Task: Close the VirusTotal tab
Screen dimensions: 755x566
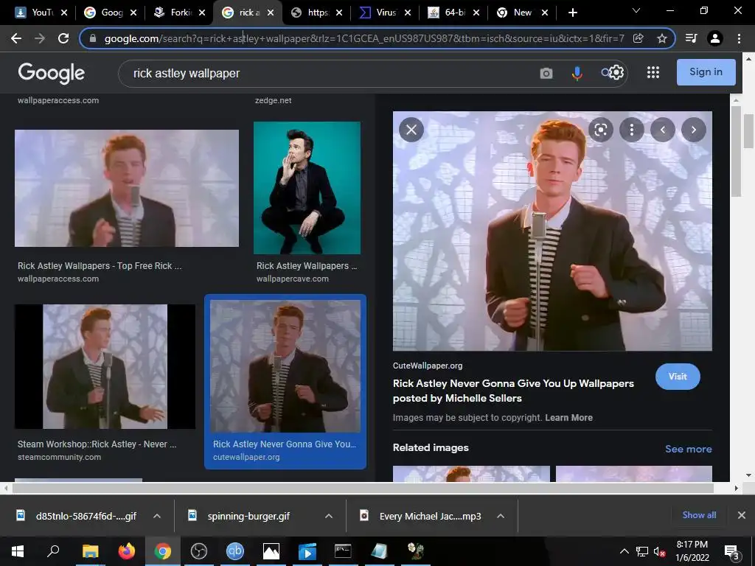Action: coord(408,13)
